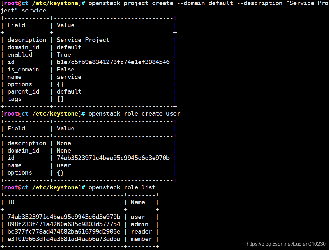Click the 'ID' column header in role list

(11, 202)
